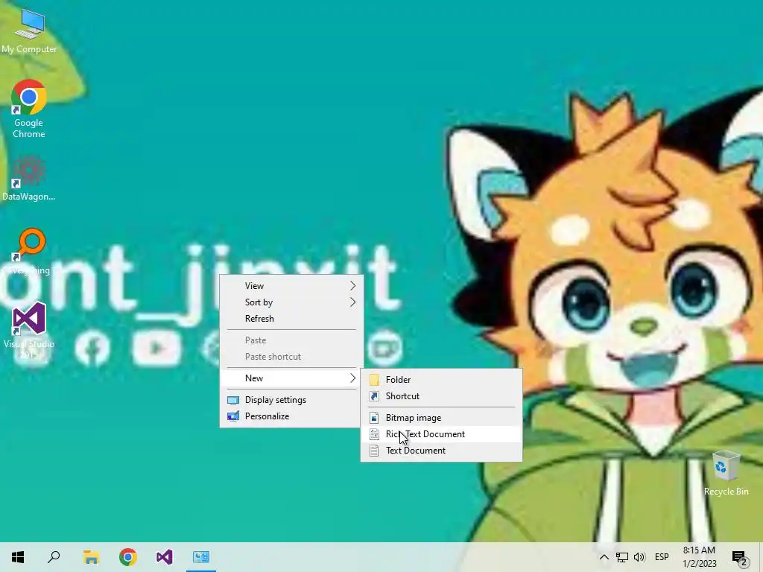Choose Refresh from the context menu
This screenshot has width=763, height=572.
point(291,319)
